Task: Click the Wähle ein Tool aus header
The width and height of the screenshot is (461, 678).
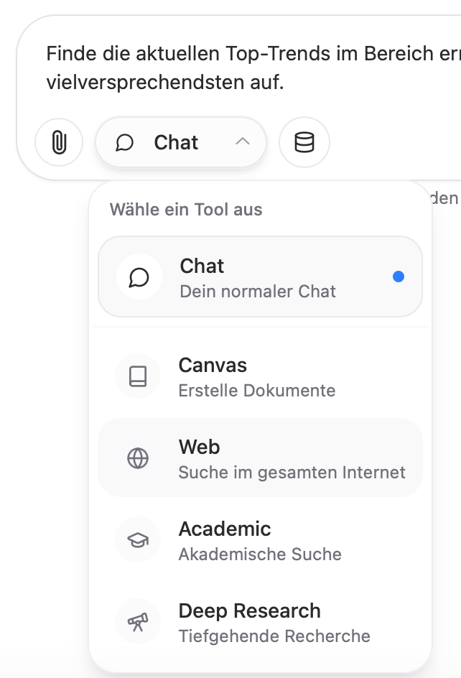Action: tap(186, 210)
